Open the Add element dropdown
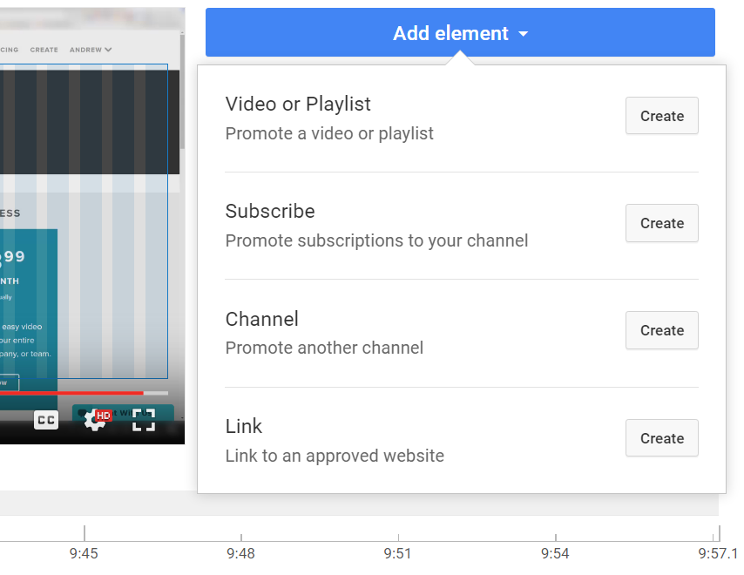This screenshot has width=744, height=575. tap(460, 33)
